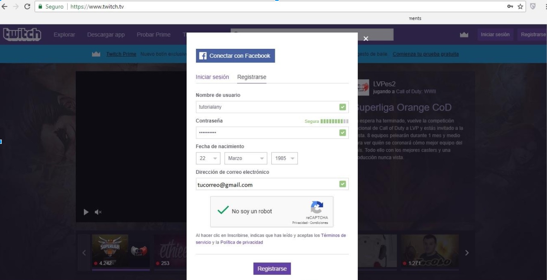The height and width of the screenshot is (280, 547).
Task: Select the Registrarse tab in dialog
Action: click(x=252, y=77)
